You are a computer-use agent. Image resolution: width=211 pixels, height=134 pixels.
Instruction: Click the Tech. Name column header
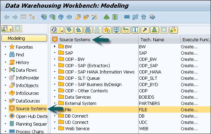click(x=159, y=40)
